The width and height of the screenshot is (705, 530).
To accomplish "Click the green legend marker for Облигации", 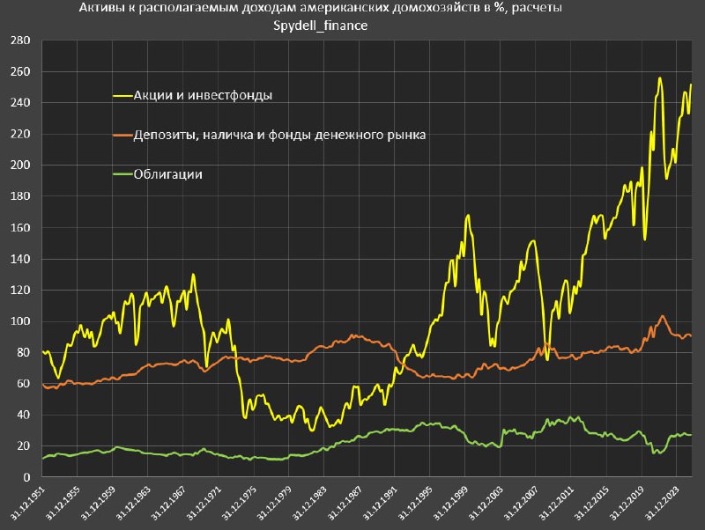I will pos(122,174).
